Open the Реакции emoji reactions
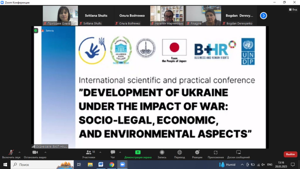 point(197,154)
